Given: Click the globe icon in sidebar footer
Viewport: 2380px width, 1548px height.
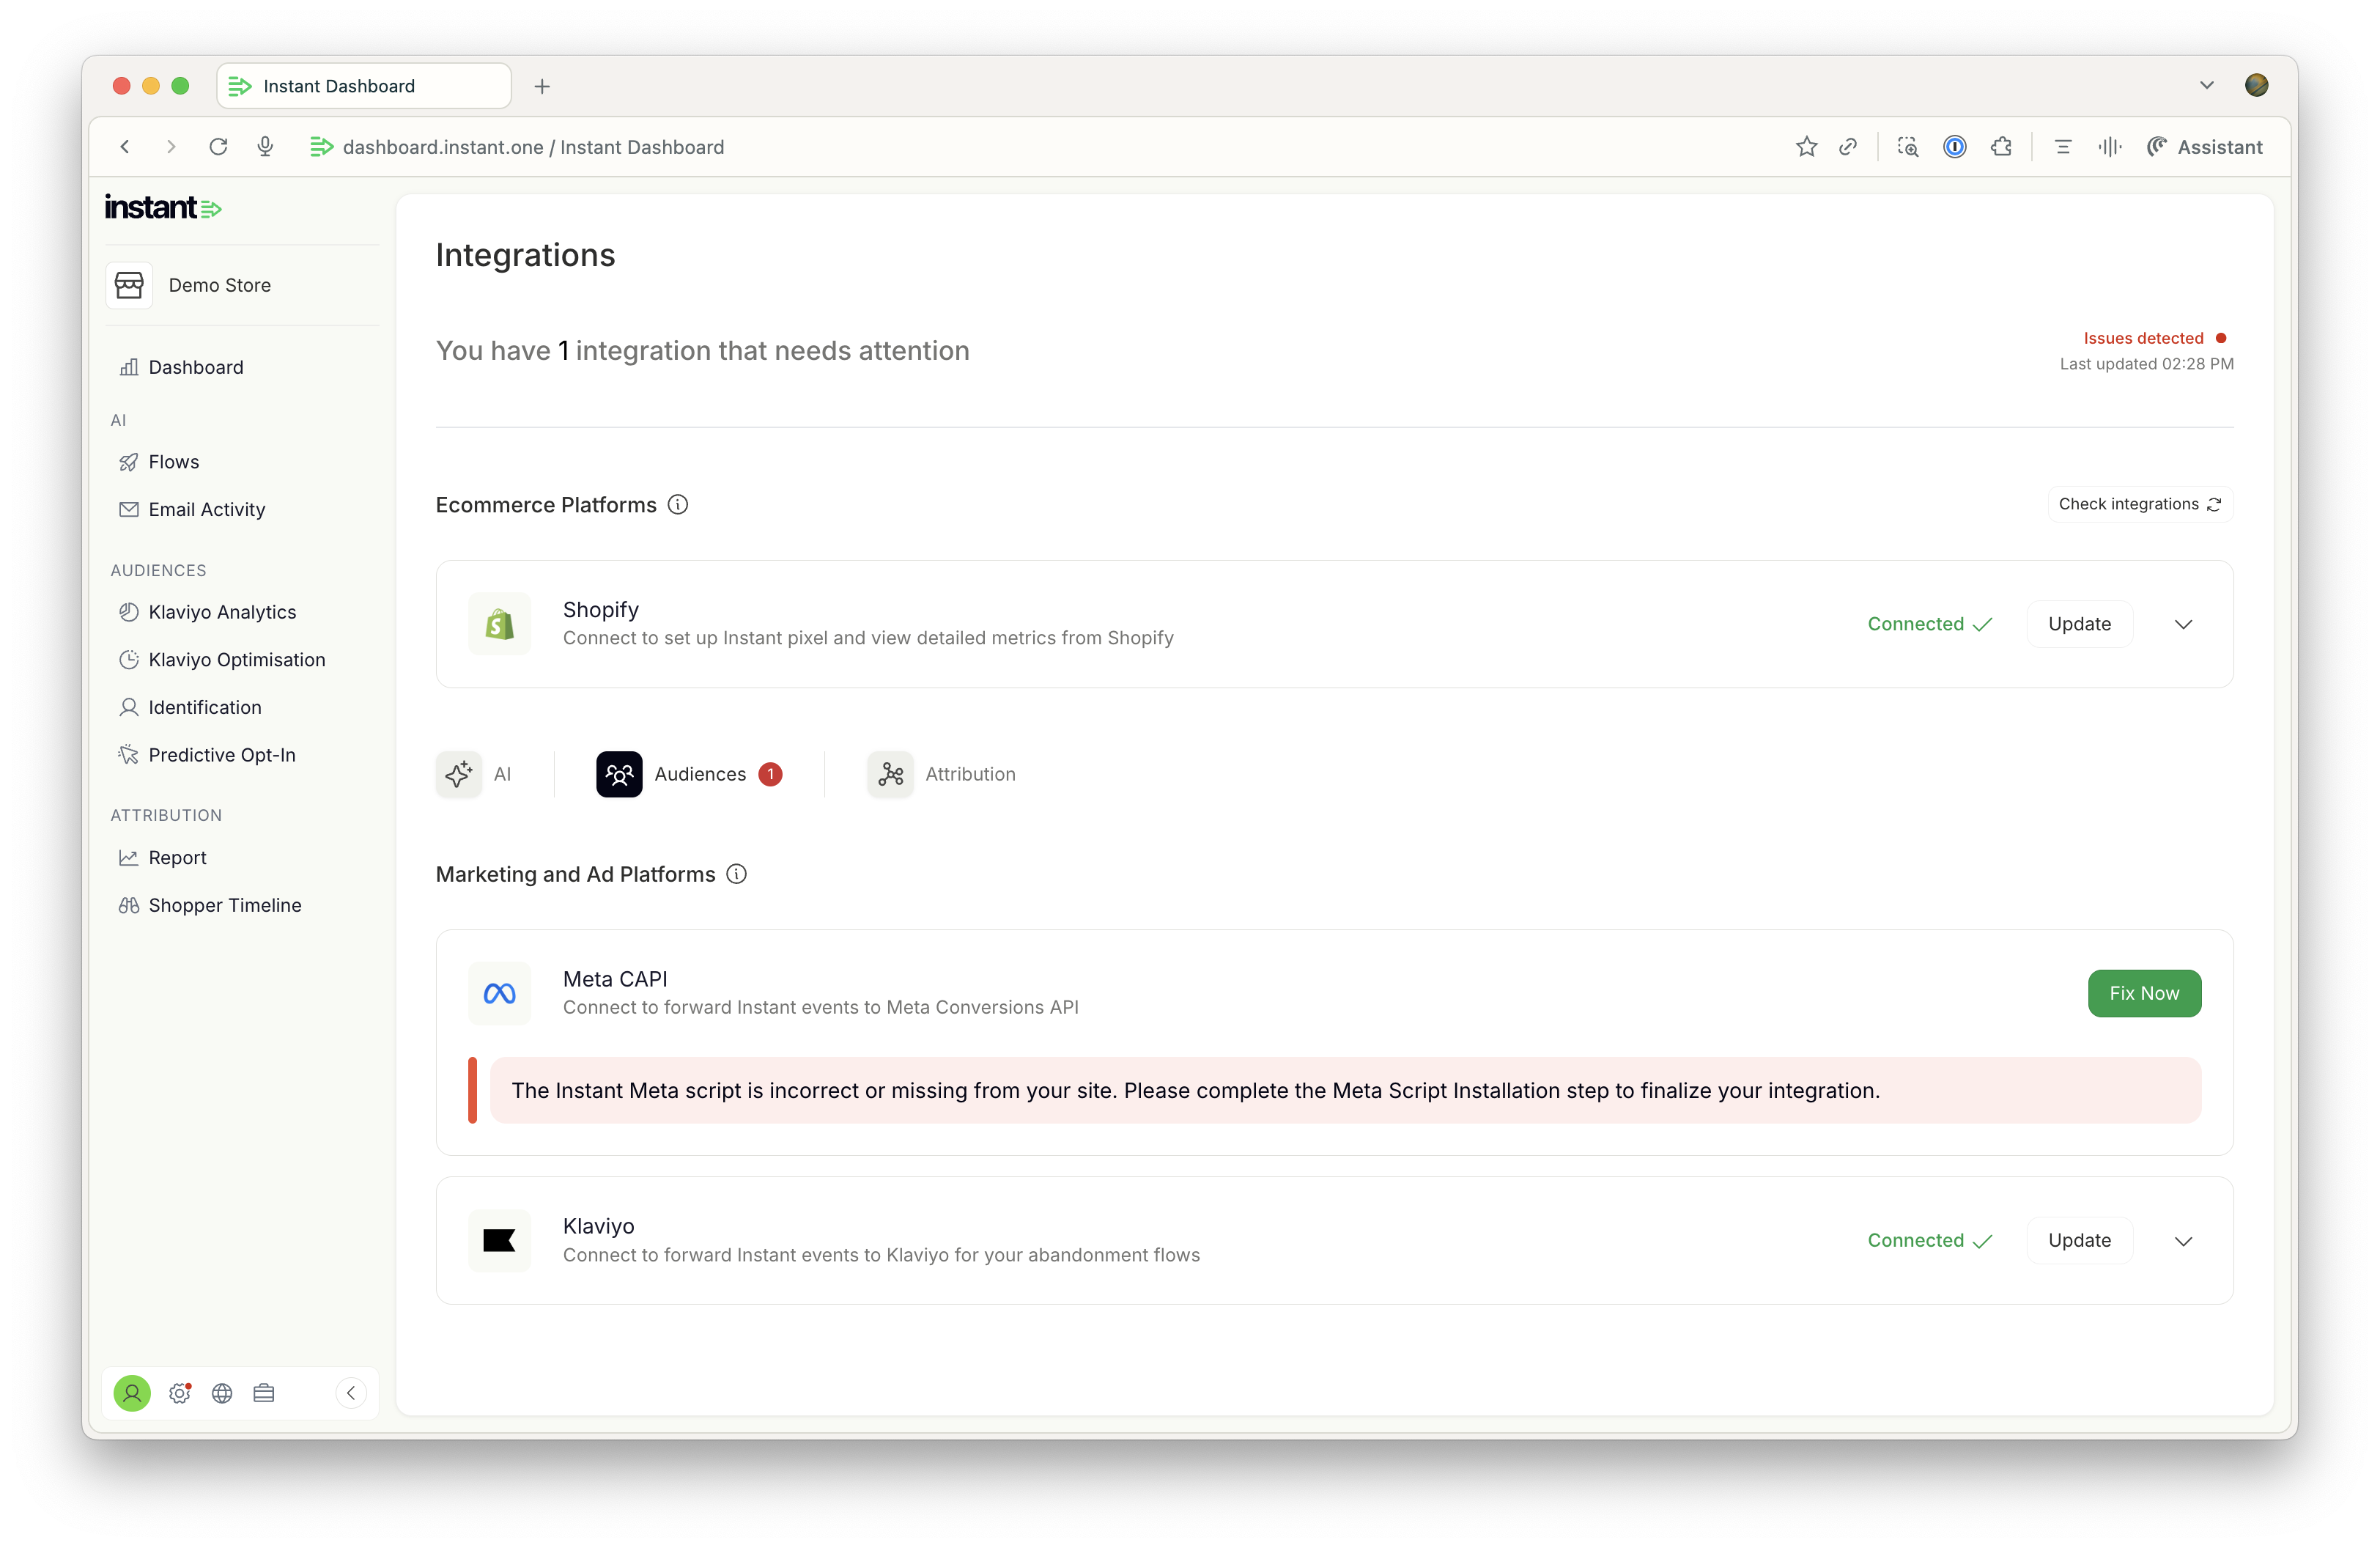Looking at the screenshot, I should point(222,1393).
